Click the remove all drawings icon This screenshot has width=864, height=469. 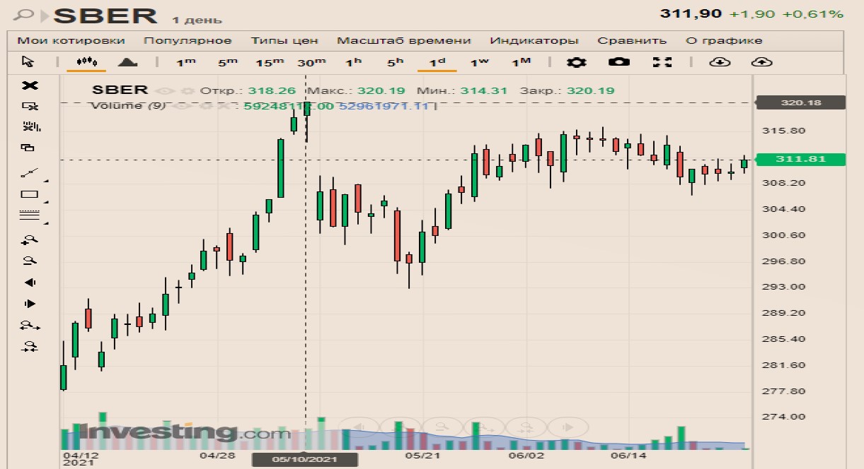(31, 127)
